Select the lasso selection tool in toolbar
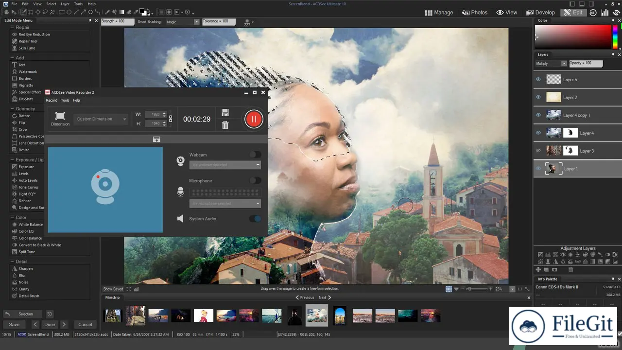The width and height of the screenshot is (622, 350). point(45,12)
